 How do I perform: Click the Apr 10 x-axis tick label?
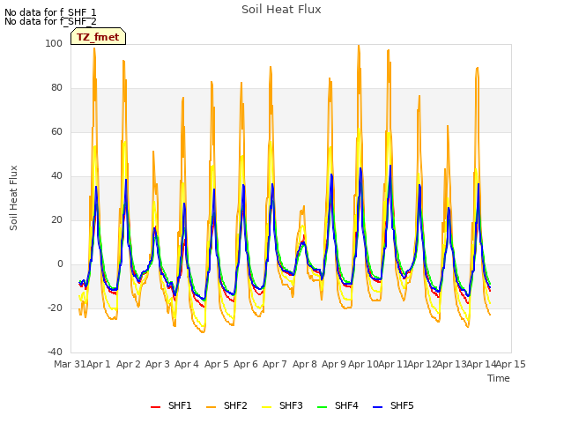[x=363, y=364]
